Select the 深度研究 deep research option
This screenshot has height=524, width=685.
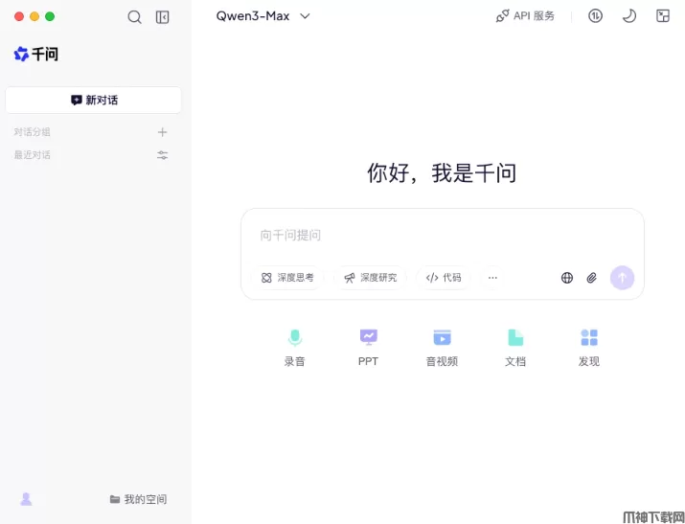pyautogui.click(x=371, y=278)
